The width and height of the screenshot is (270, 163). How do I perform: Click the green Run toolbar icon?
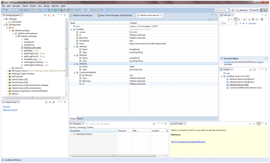55,10
